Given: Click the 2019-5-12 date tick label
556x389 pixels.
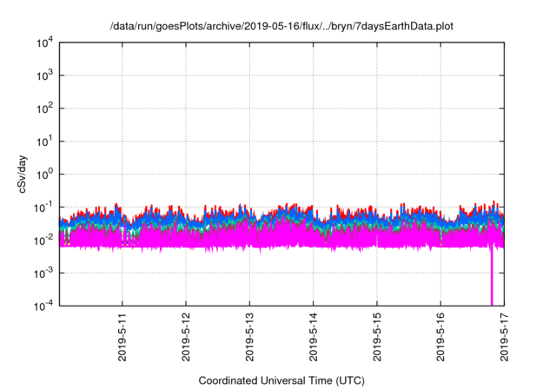Looking at the screenshot, I should (x=186, y=337).
